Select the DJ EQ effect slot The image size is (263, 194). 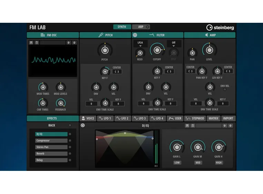[51, 134]
